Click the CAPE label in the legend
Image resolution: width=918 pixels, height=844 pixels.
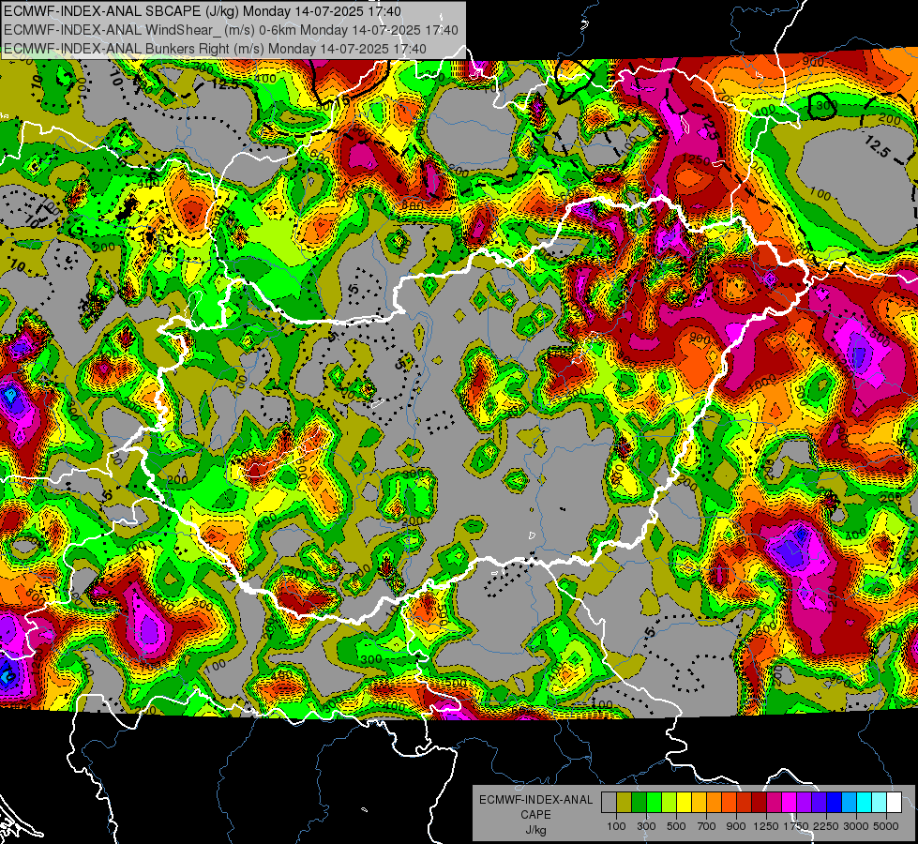tap(535, 815)
